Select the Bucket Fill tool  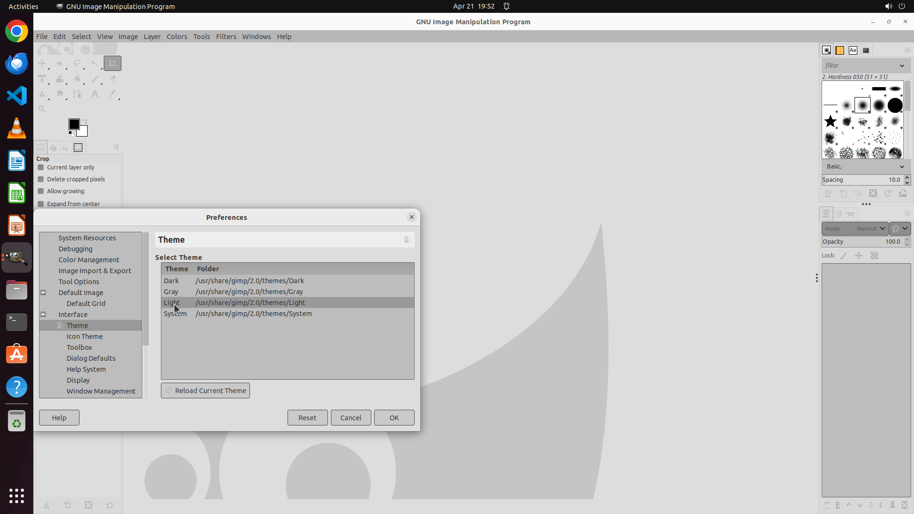[x=77, y=79]
